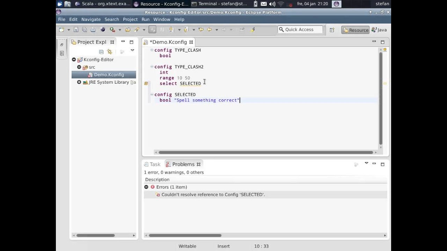The width and height of the screenshot is (447, 251).
Task: Open the Search toolbar dropdown arrow
Action: 144,30
